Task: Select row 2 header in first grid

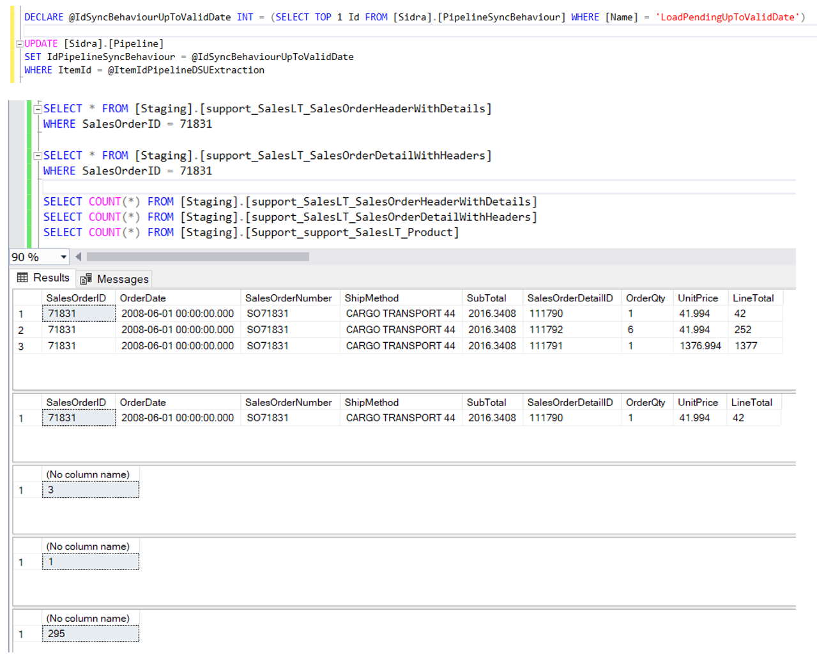Action: 21,331
